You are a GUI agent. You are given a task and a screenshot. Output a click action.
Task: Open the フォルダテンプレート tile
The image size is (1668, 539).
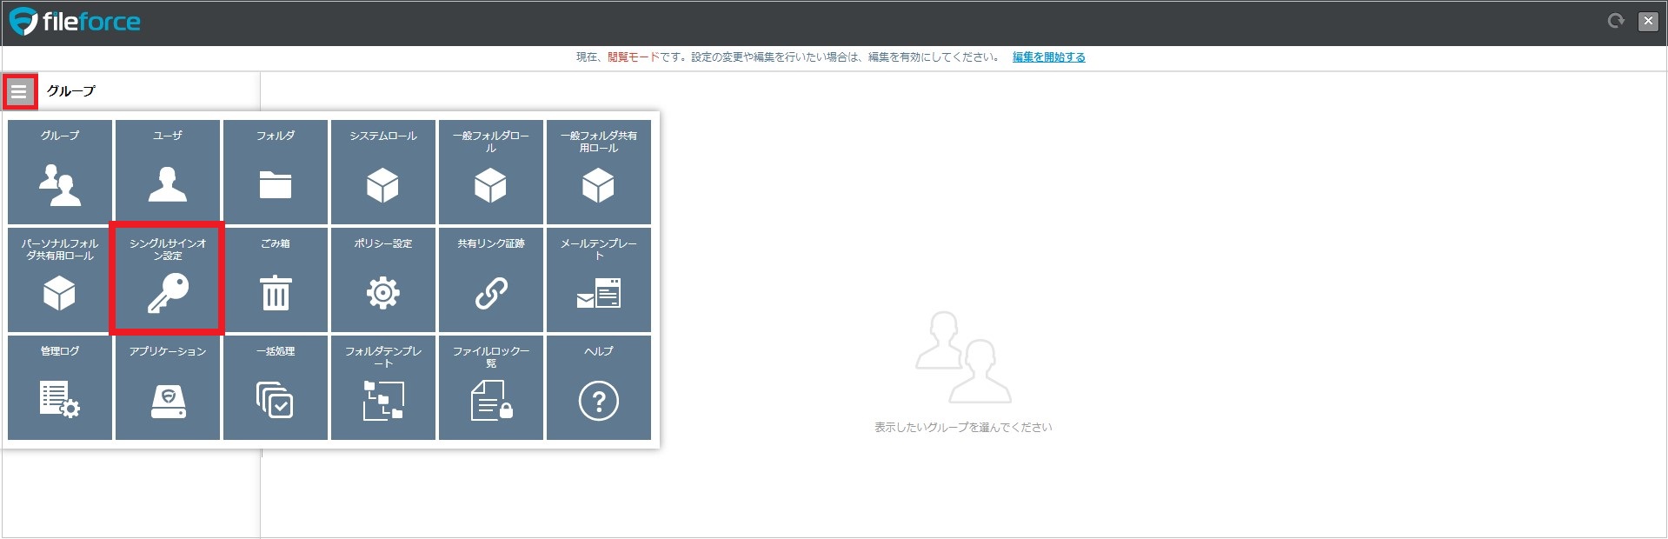click(x=383, y=388)
